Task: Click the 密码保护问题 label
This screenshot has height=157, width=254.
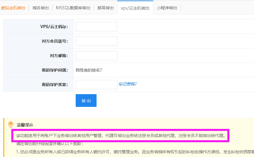Action: (x=55, y=70)
